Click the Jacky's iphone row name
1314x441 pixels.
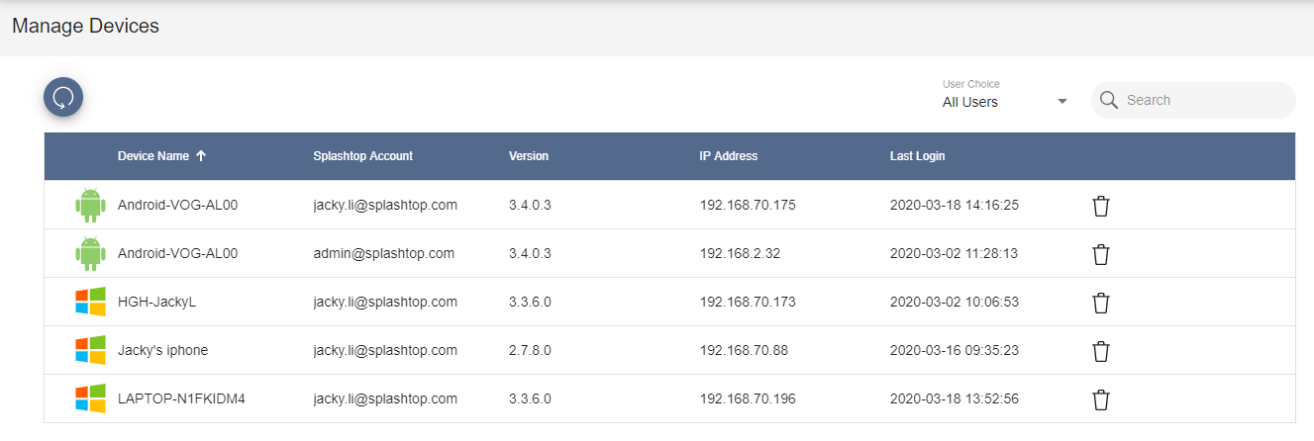pyautogui.click(x=162, y=350)
